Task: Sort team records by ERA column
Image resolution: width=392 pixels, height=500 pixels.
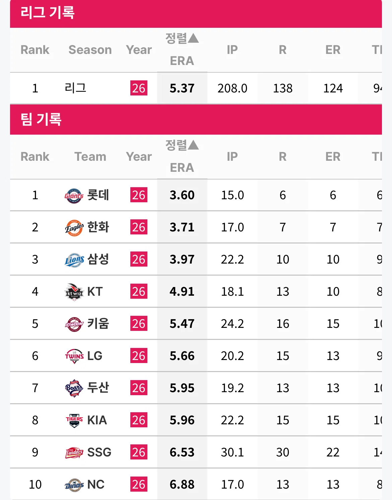Action: 182,156
